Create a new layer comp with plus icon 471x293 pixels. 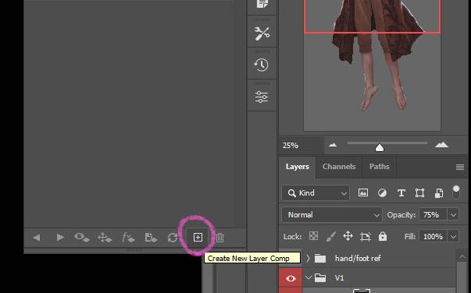click(198, 238)
